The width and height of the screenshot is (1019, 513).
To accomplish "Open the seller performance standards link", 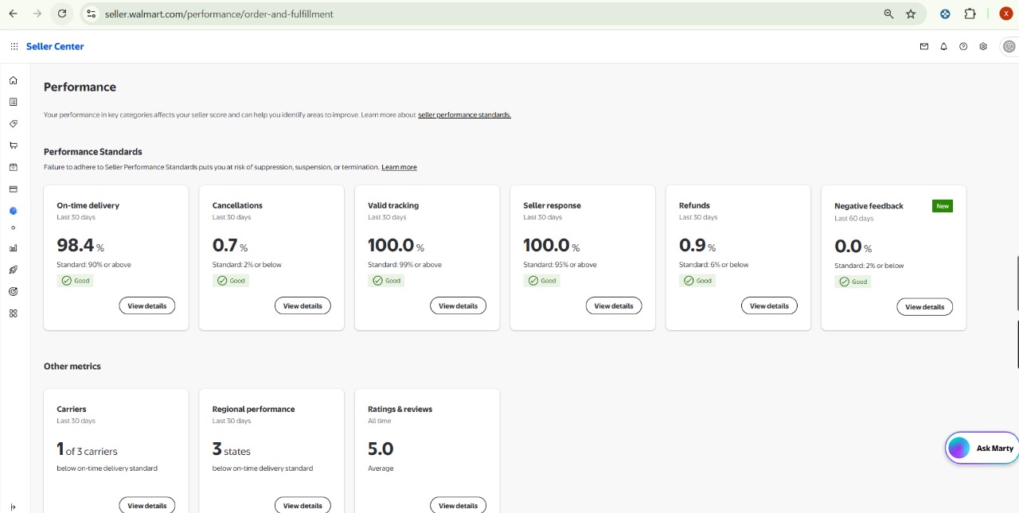I will (x=464, y=115).
